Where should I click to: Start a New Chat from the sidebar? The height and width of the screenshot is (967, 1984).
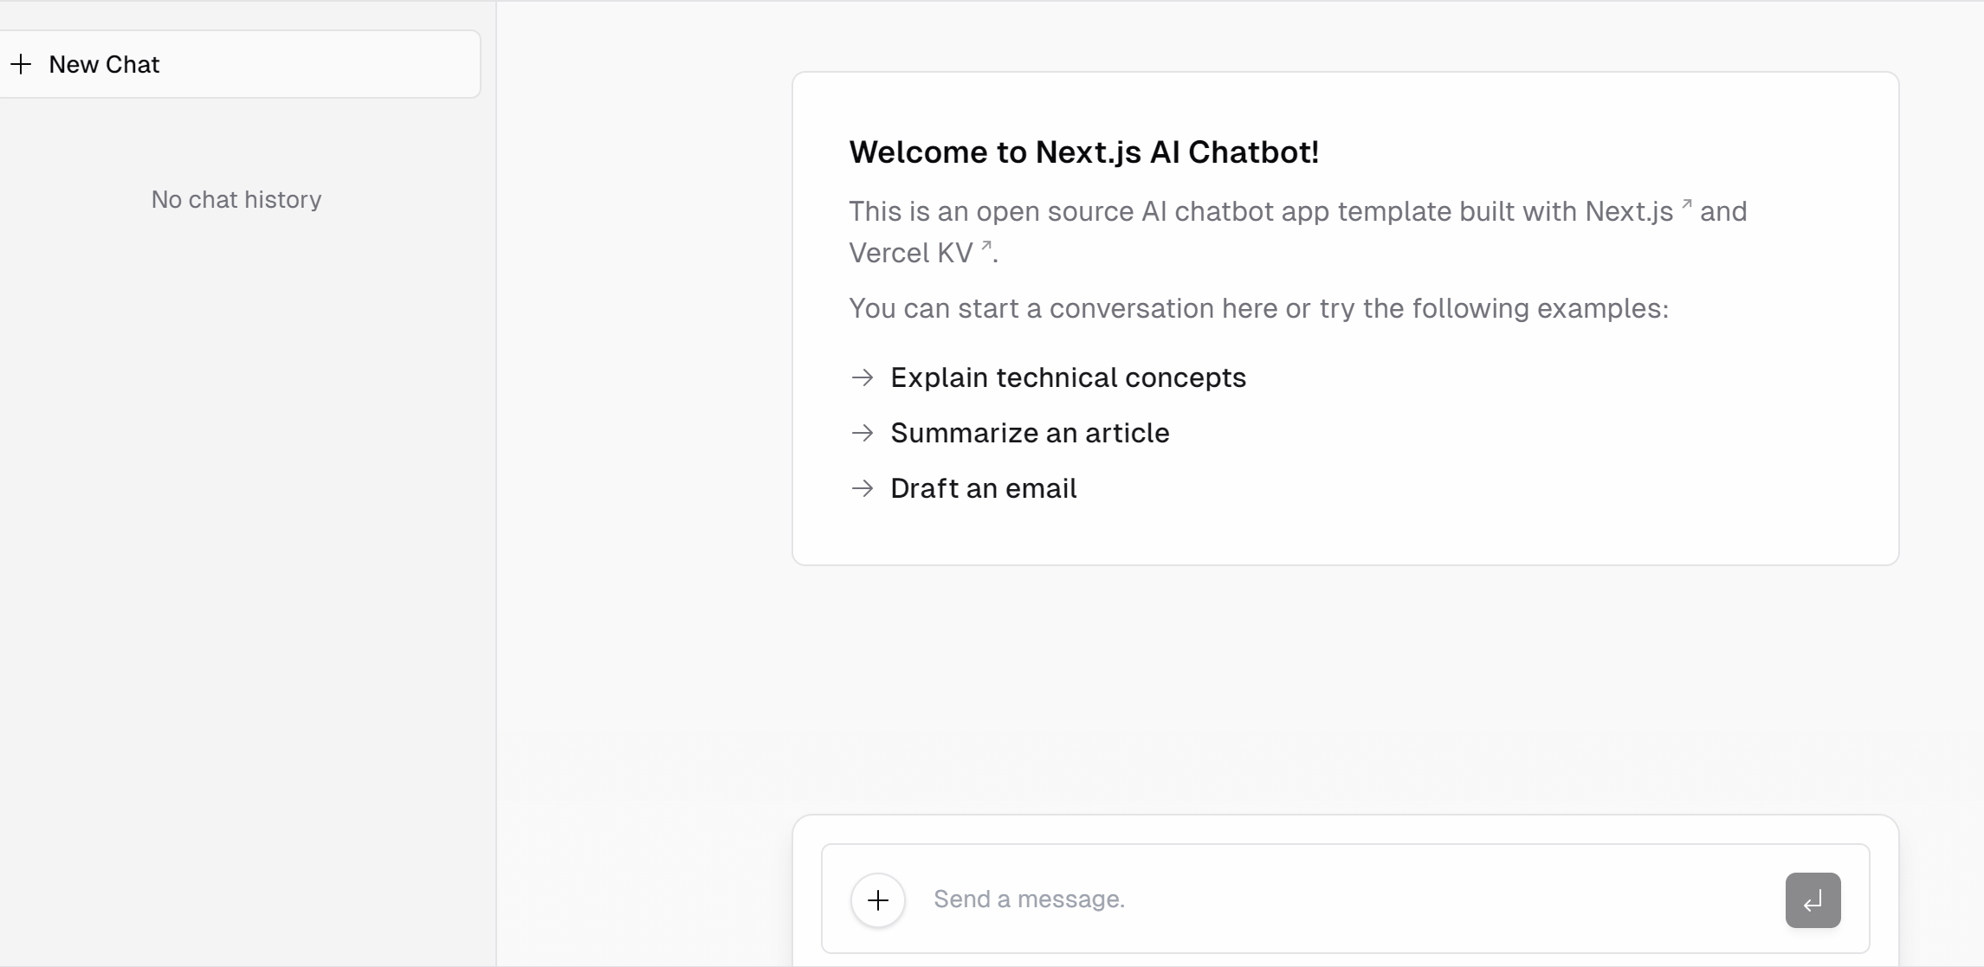237,64
